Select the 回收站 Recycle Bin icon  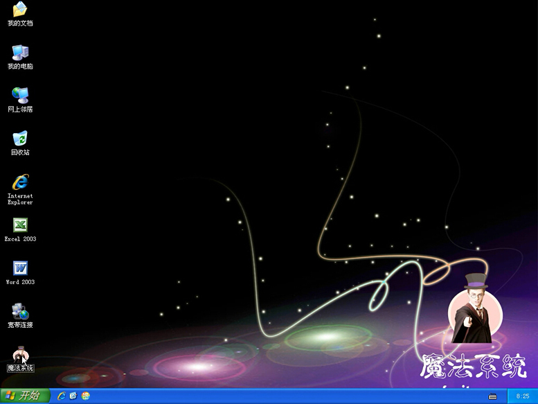tap(20, 143)
